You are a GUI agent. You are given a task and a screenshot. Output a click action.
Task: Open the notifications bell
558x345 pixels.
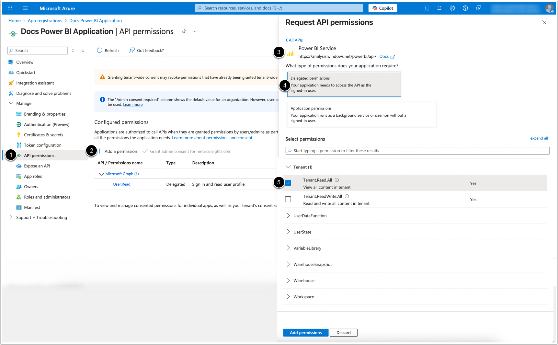(439, 8)
